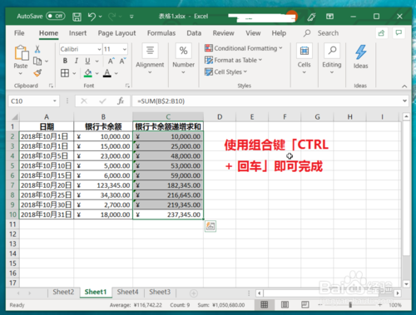Add a new sheet with plus icon
This screenshot has width=416, height=315.
click(x=193, y=293)
